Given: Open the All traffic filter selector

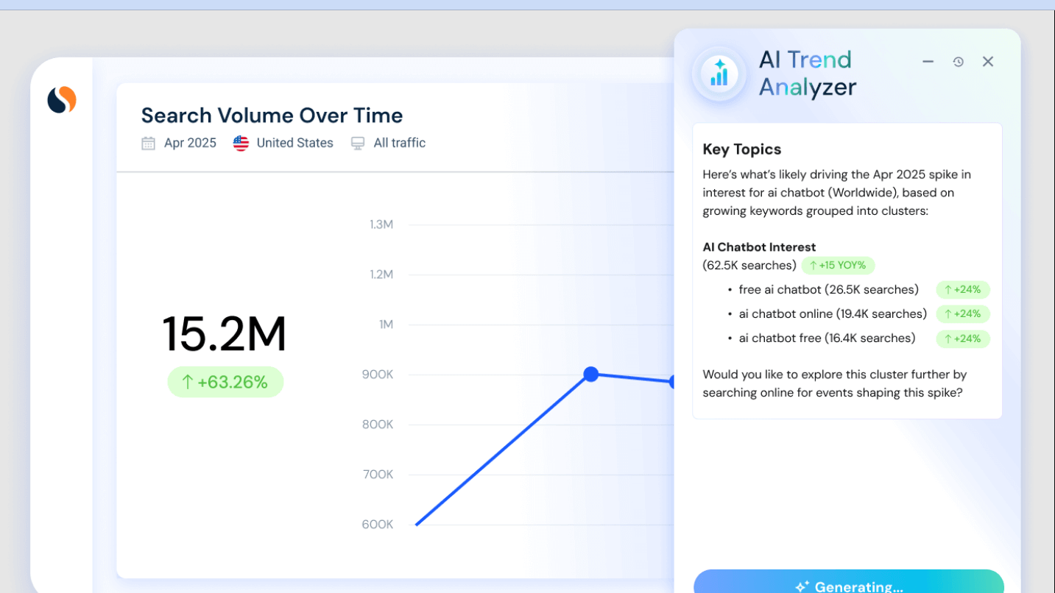Looking at the screenshot, I should coord(399,142).
